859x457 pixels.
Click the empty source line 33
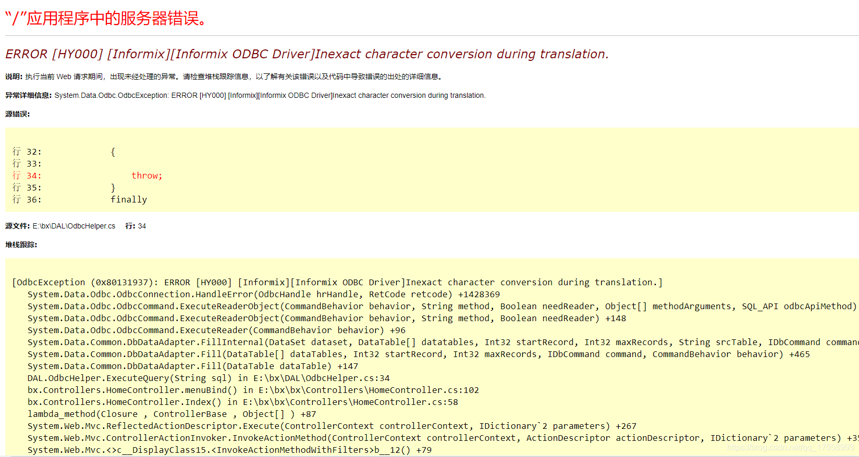point(27,164)
